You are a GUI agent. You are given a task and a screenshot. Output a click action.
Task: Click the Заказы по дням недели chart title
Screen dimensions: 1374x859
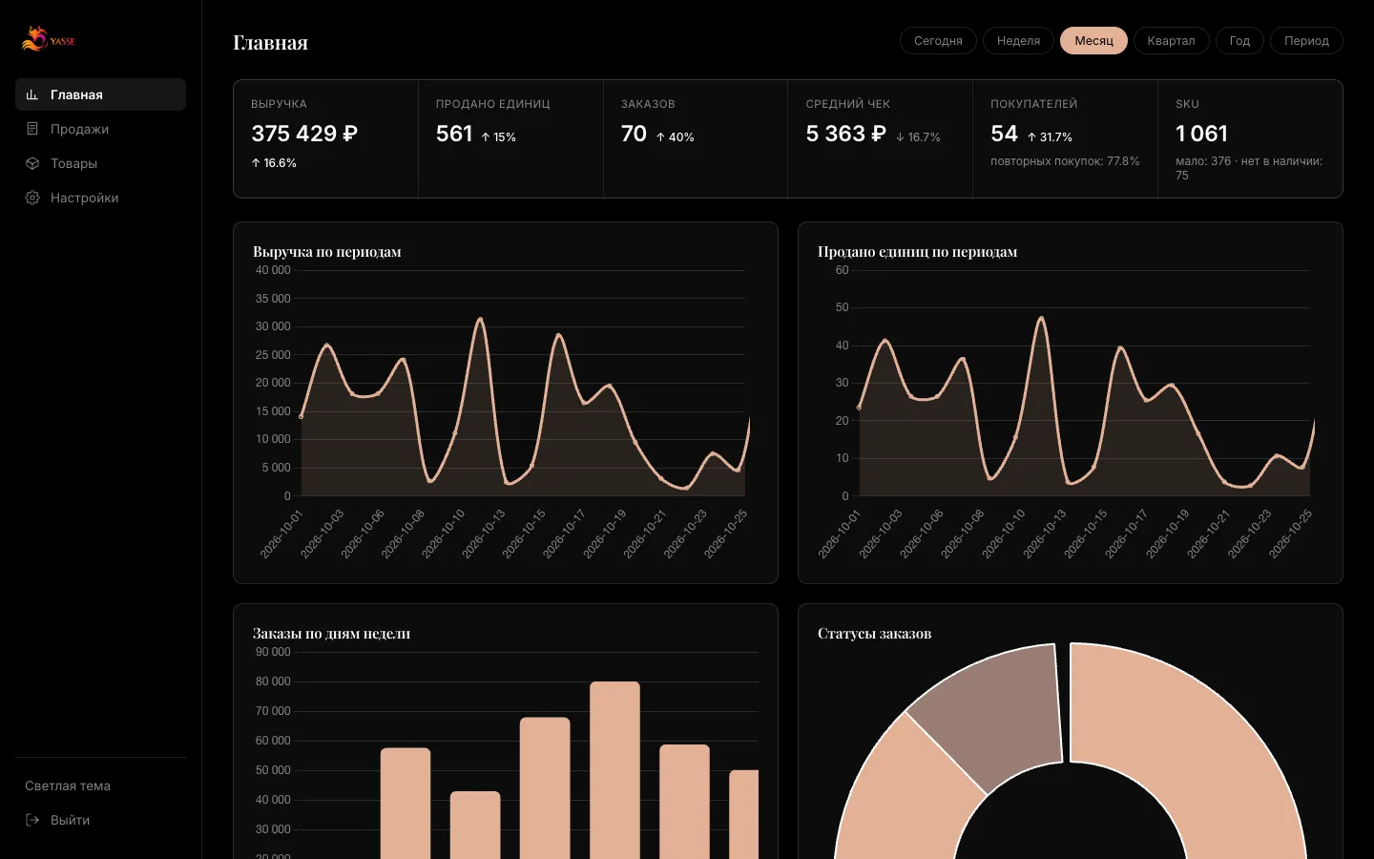331,634
